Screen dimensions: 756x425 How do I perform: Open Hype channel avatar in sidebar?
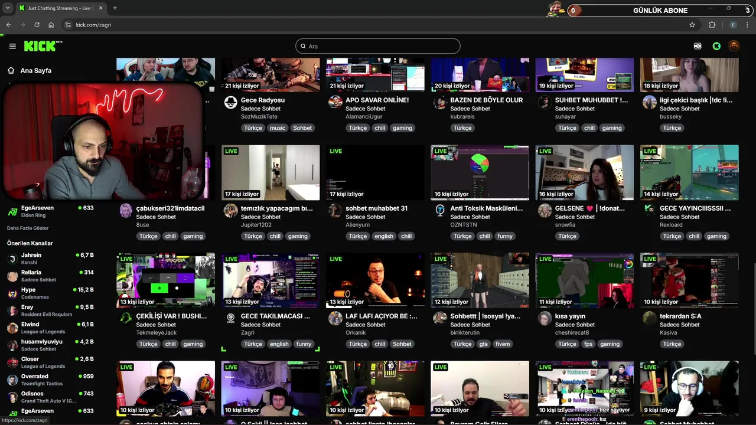[x=12, y=293]
